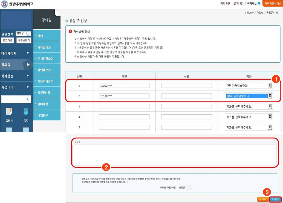Click the 강의실 play arrow icon
The height and width of the screenshot is (203, 283).
28,65
